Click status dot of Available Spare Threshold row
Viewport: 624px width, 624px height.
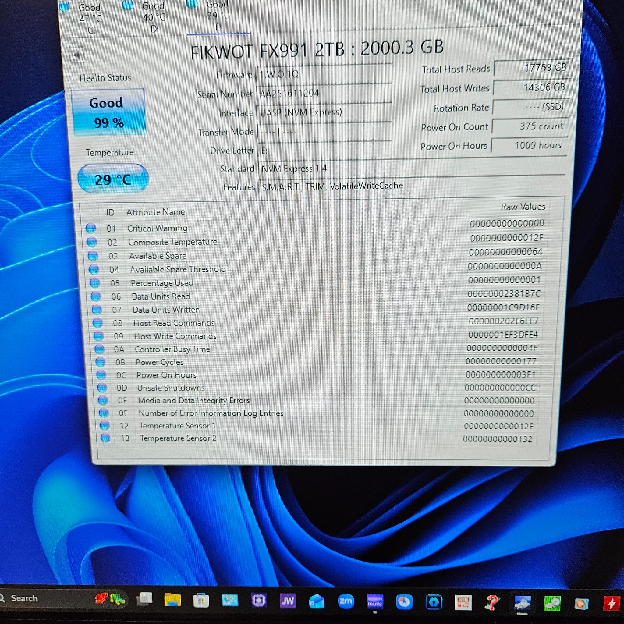pyautogui.click(x=94, y=269)
